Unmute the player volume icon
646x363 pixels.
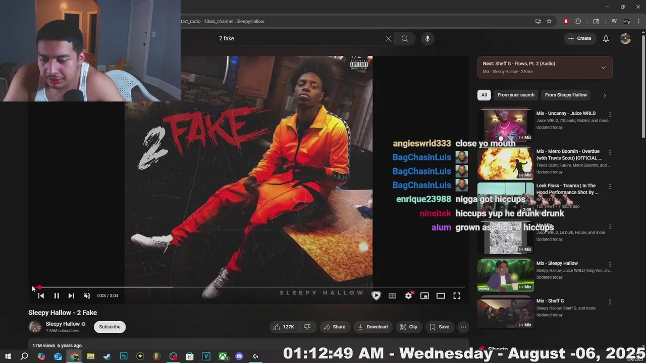(87, 296)
